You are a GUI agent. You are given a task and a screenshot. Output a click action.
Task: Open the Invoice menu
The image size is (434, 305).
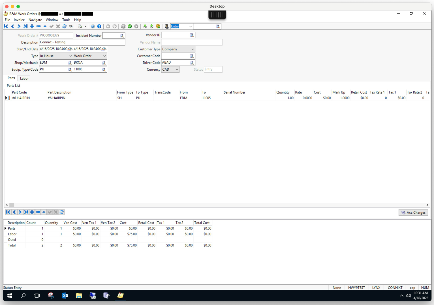click(19, 20)
